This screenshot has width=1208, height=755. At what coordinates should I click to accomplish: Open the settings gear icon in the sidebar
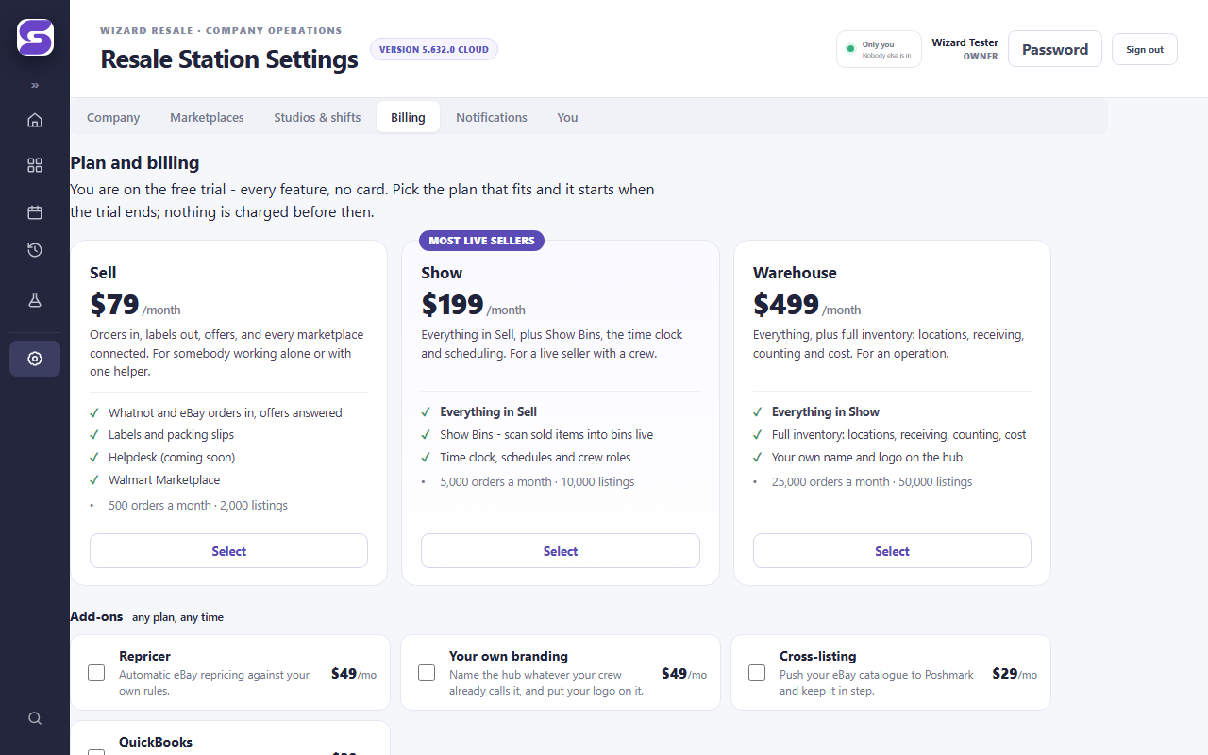35,359
